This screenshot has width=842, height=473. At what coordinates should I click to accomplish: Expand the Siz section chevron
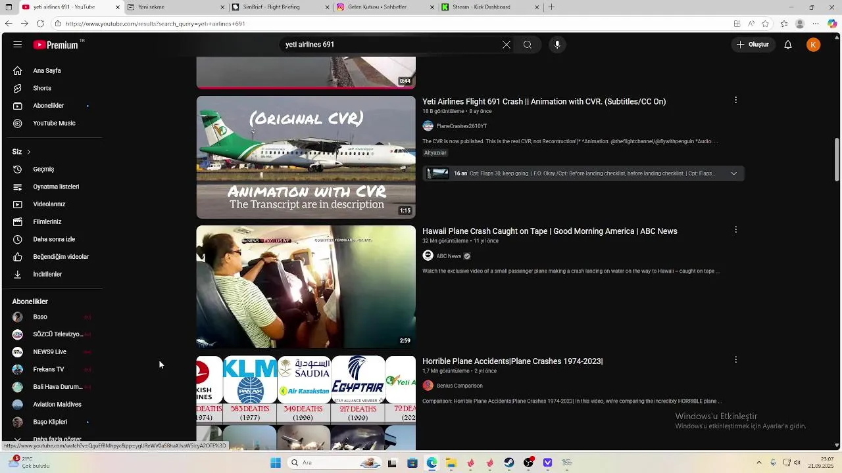pos(28,152)
